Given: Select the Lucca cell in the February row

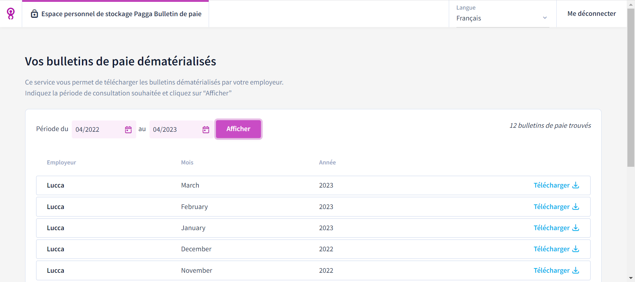Looking at the screenshot, I should [x=56, y=207].
